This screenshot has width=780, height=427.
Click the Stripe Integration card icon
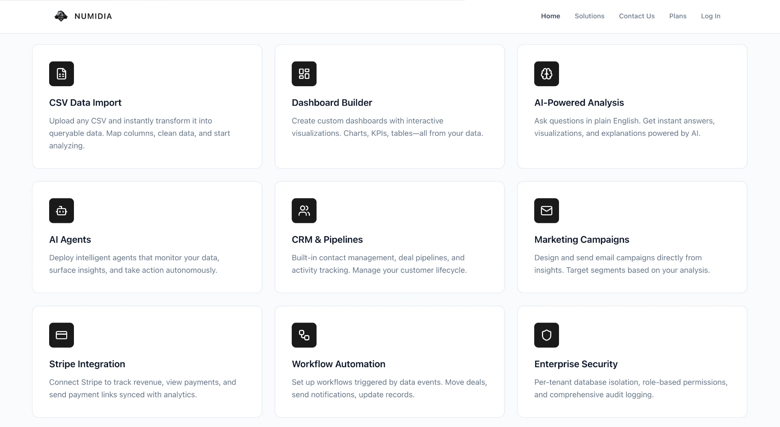61,335
